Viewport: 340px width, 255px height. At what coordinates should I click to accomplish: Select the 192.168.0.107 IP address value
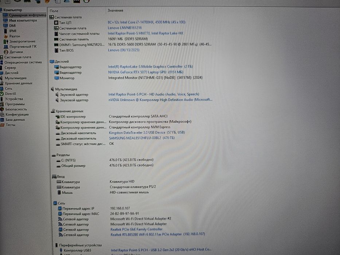click(120, 208)
